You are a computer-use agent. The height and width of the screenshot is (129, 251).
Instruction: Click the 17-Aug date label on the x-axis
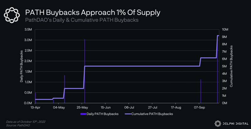tap(176, 107)
